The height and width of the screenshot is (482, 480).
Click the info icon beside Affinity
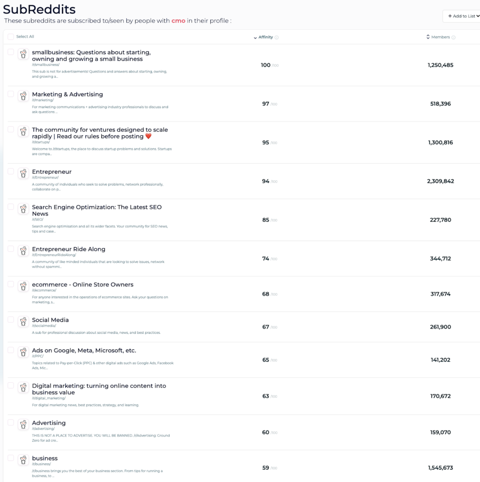click(277, 38)
